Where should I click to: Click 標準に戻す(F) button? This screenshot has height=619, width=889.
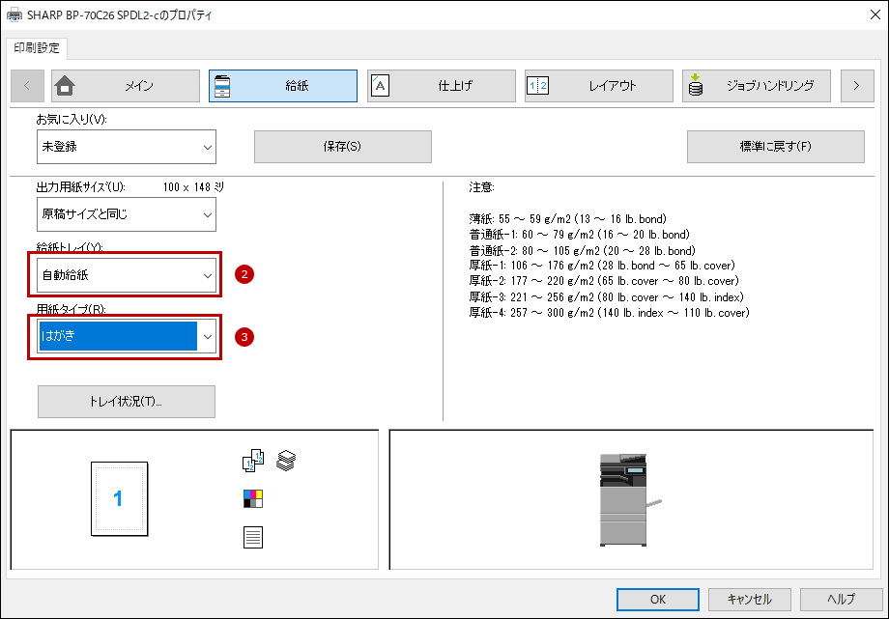click(776, 147)
